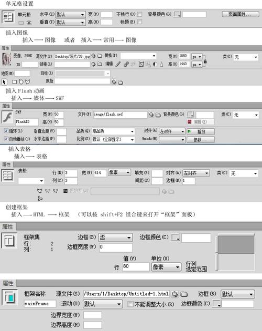Viewport: 262px width, 331px height.
Task: Select the polygon hotspot tool
Action: point(28,81)
